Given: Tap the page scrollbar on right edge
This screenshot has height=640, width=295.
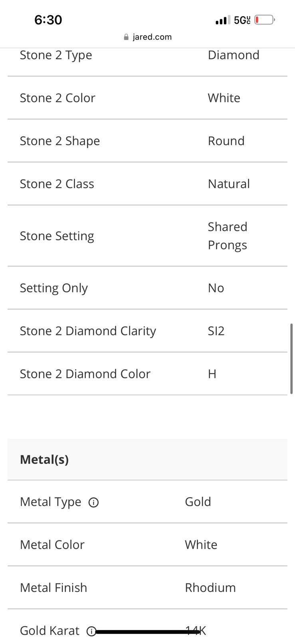Looking at the screenshot, I should click(x=291, y=359).
